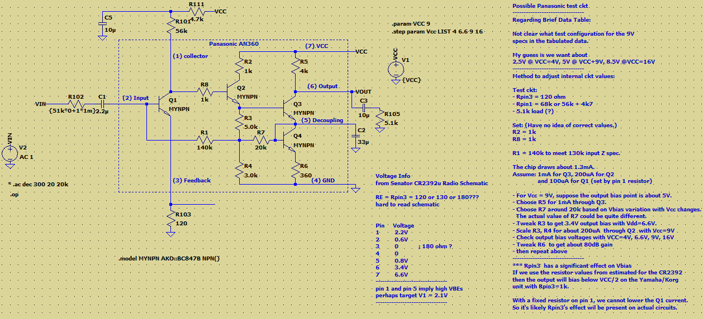Select resistor R101 56k
Viewport: 703px width, 319px height.
171,27
